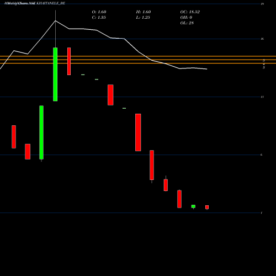The width and height of the screenshot is (276, 276).
Task: Select the close value 'C: 1.35'
Action: [99, 18]
